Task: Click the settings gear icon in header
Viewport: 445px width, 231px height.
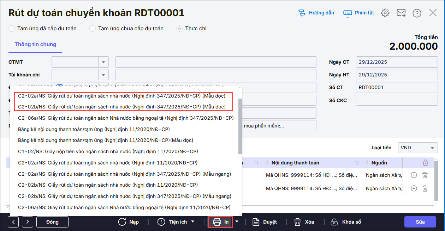Action: [385, 13]
